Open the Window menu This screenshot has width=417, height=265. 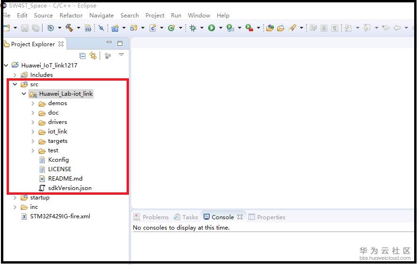click(199, 16)
